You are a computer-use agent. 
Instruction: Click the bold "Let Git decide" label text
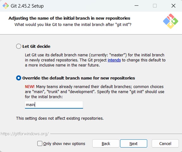(36, 47)
